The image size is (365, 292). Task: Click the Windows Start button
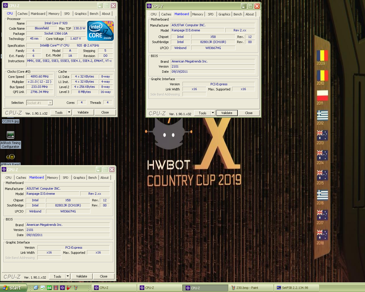[13, 288]
